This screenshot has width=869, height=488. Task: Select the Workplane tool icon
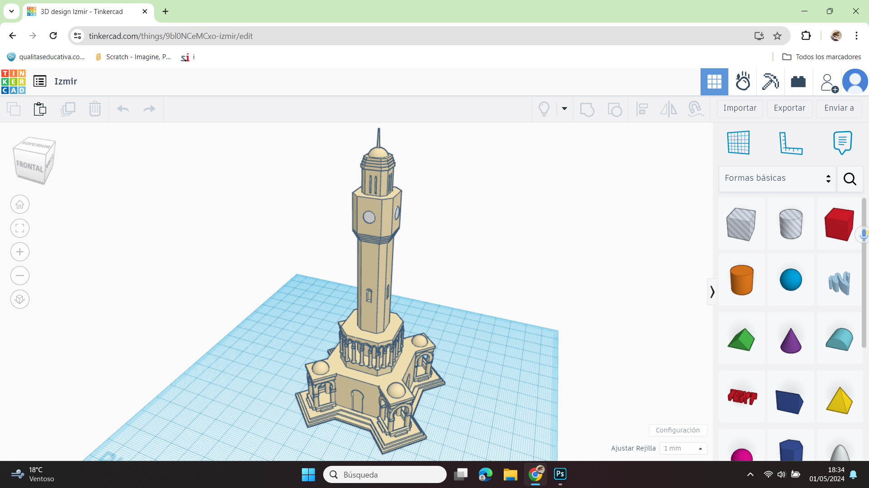[738, 143]
